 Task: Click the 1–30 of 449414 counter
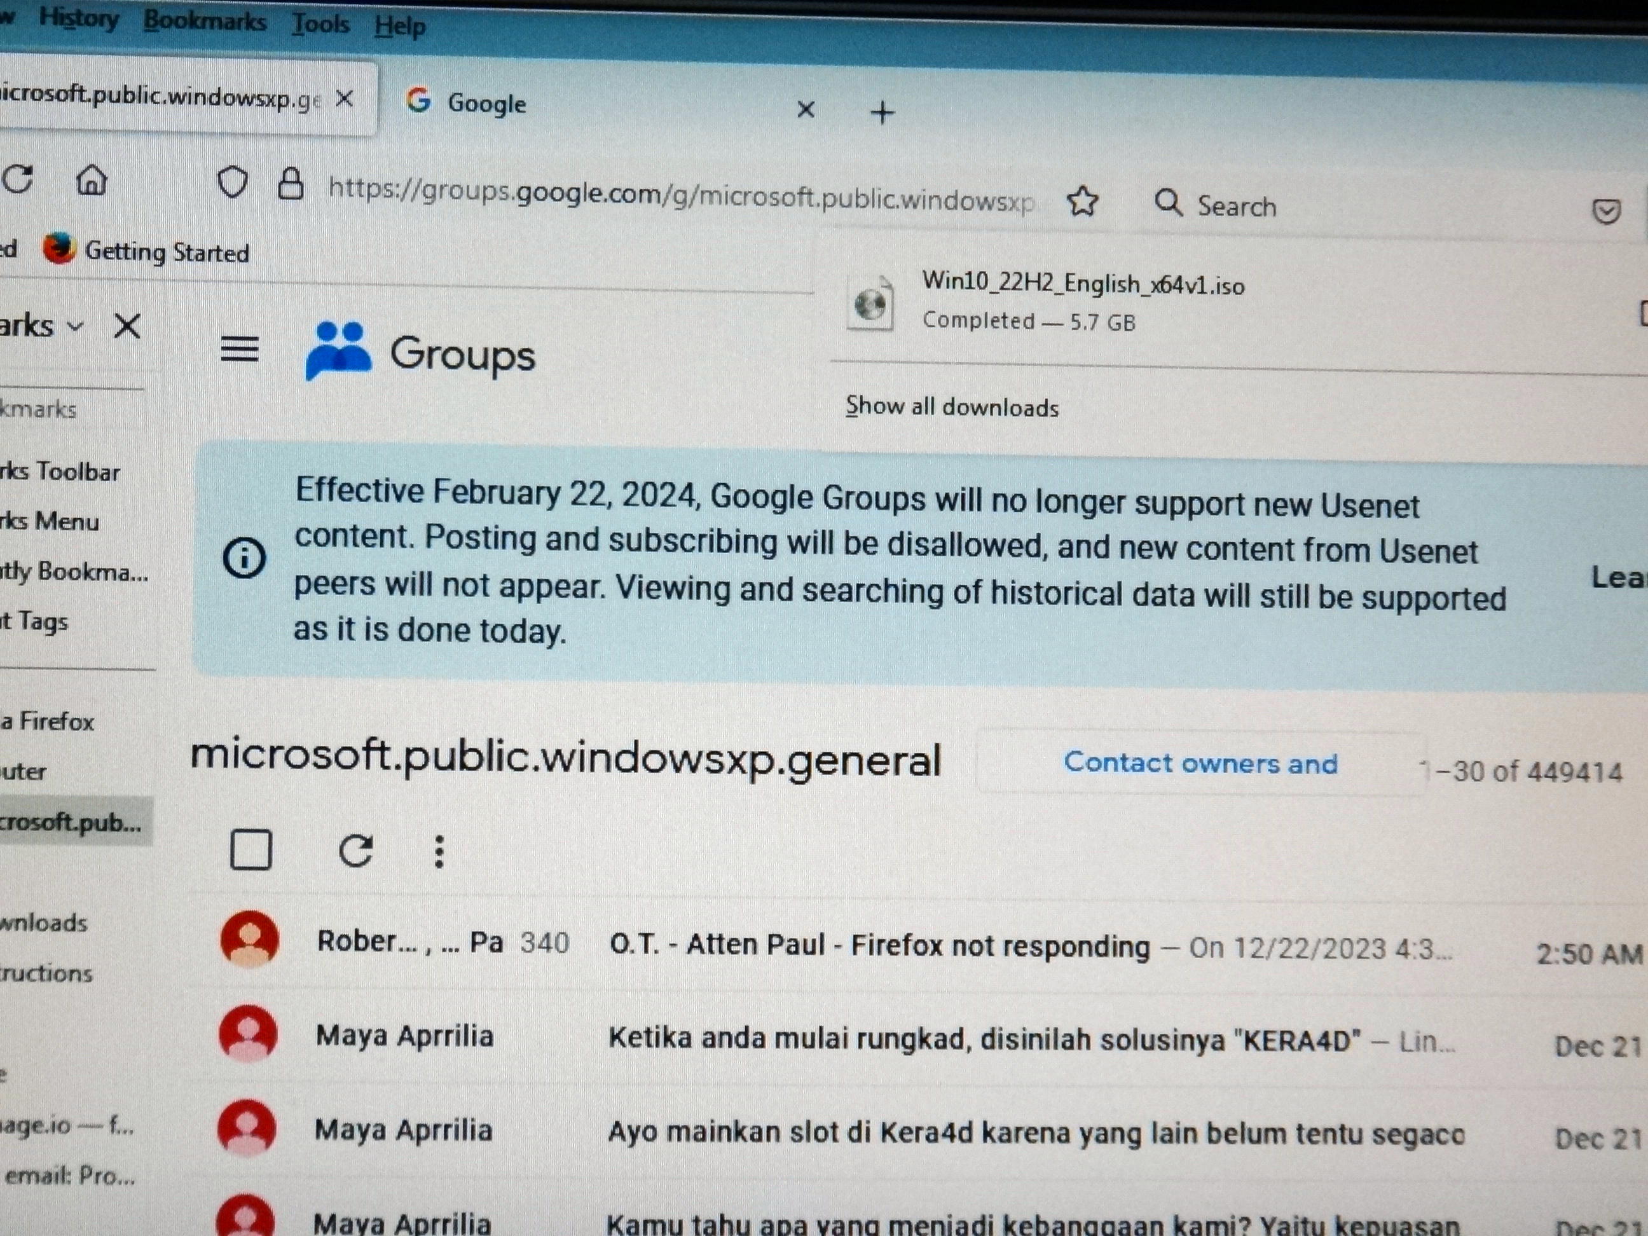(1521, 771)
